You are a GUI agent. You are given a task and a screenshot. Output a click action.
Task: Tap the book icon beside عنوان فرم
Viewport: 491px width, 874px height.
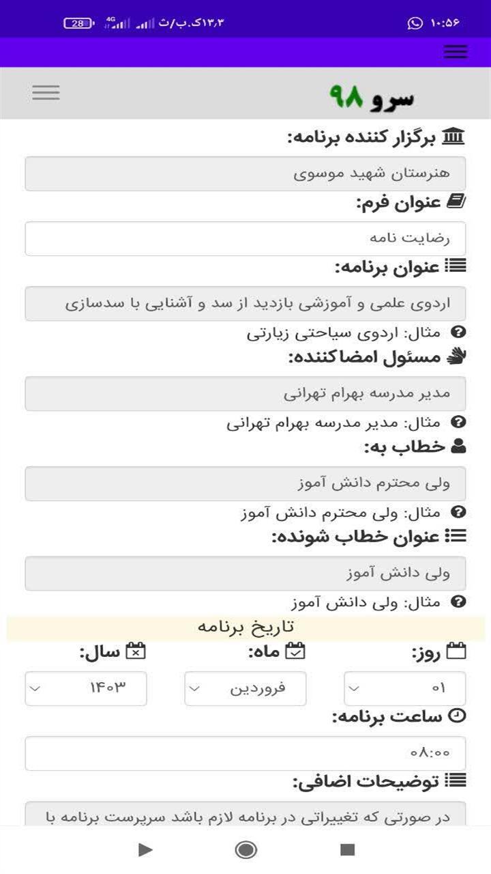click(x=456, y=202)
